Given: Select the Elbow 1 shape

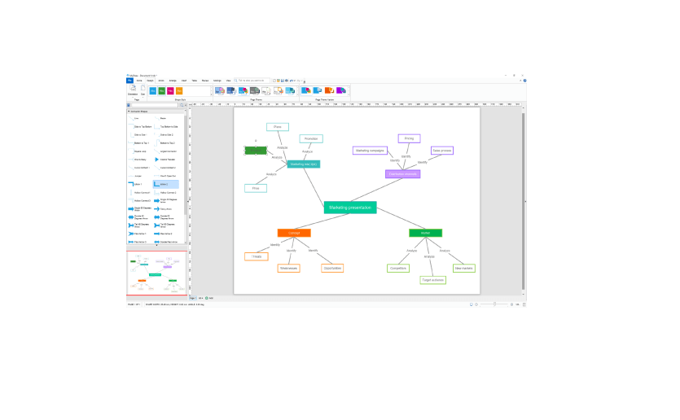Looking at the screenshot, I should pyautogui.click(x=136, y=184).
